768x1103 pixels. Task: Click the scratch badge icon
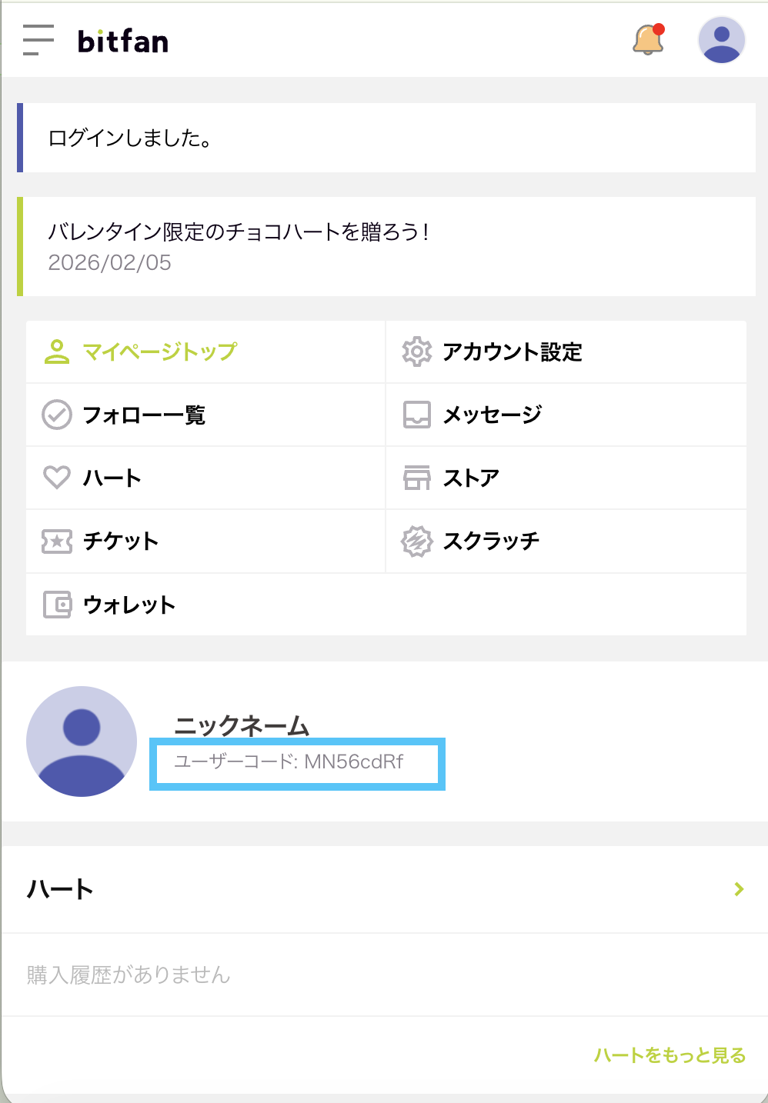tap(416, 542)
